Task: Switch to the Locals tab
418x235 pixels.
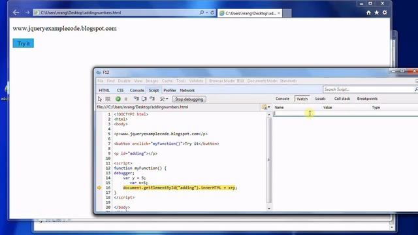Action: (320, 99)
